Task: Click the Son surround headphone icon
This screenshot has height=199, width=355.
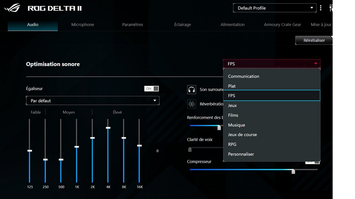Action: coord(192,89)
